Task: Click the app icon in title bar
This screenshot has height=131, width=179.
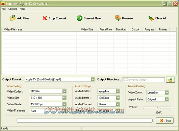Action: [3, 3]
